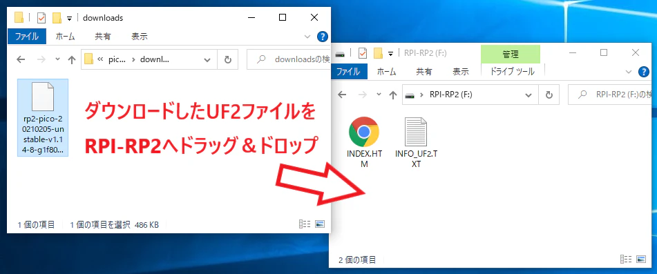Refresh the RPI-RP2 drive view

[x=549, y=95]
